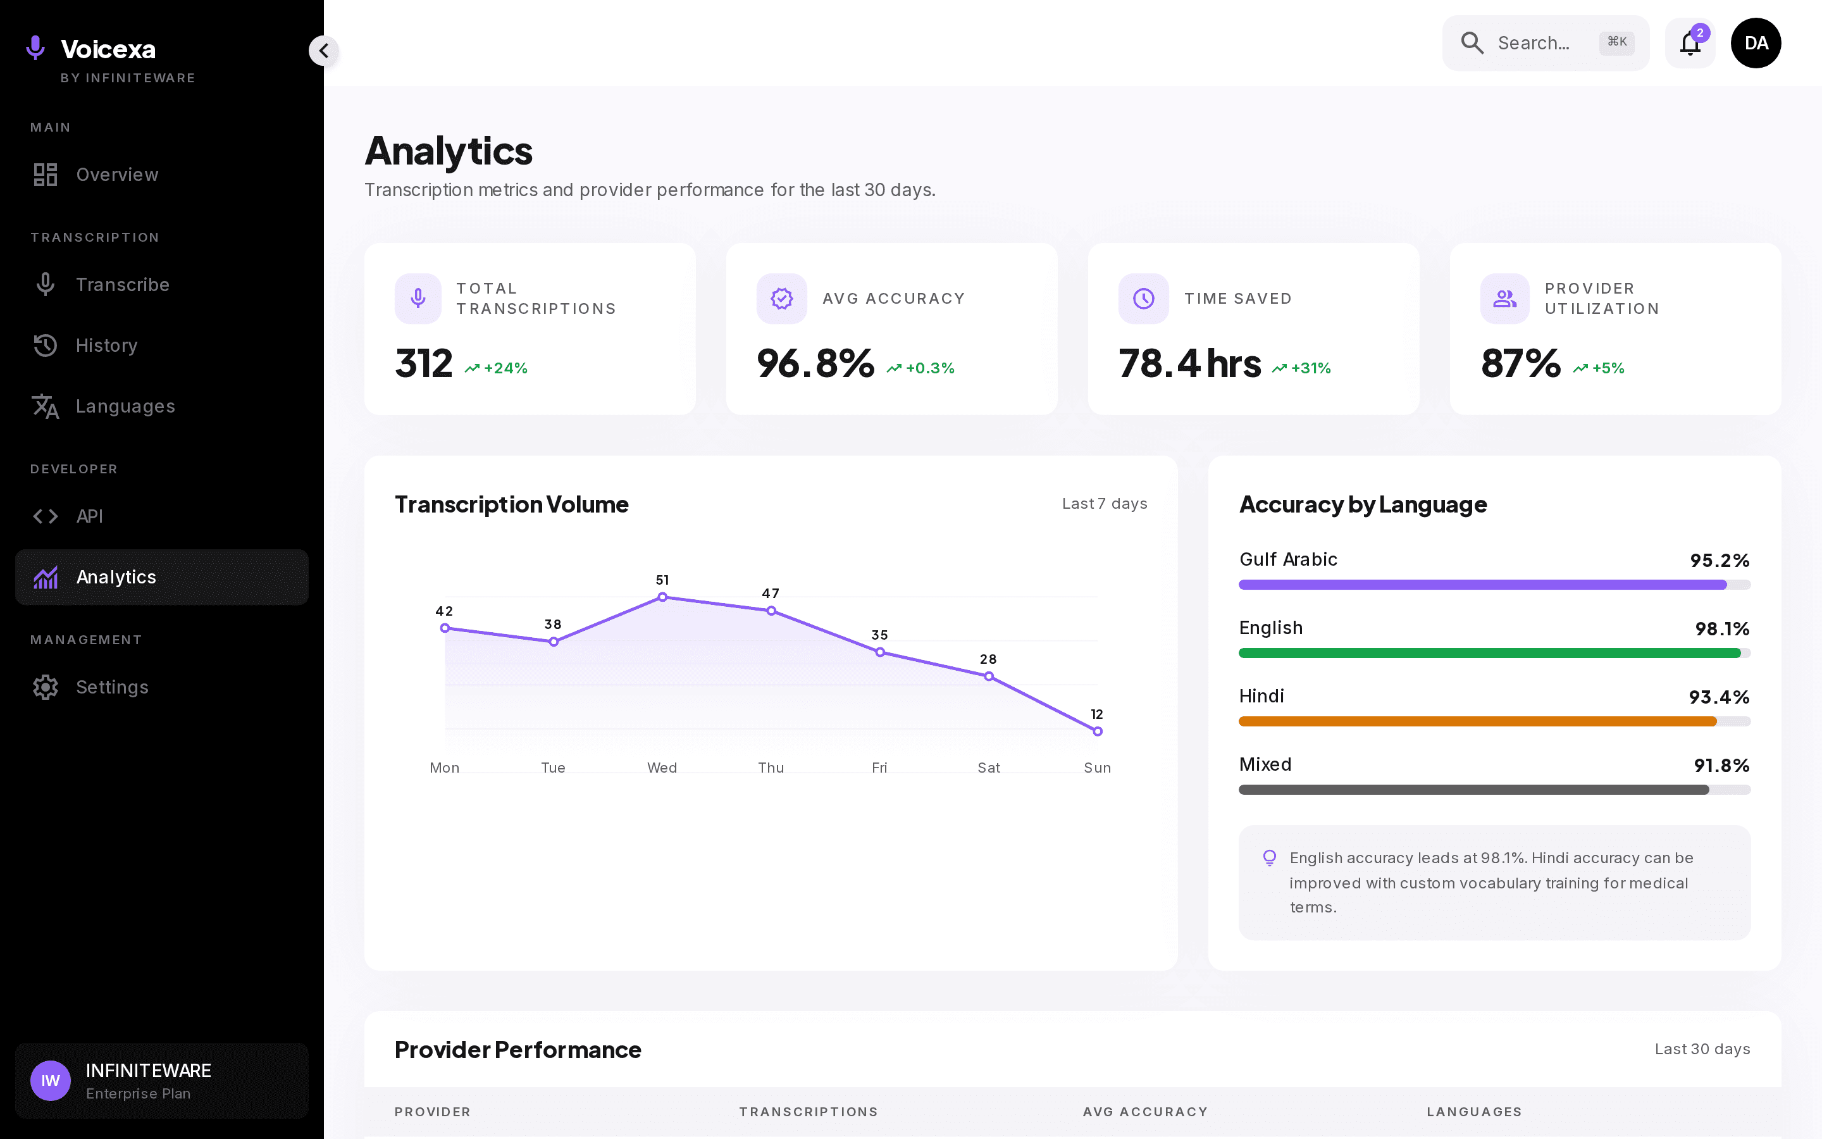Click the search magnifier icon

point(1472,43)
